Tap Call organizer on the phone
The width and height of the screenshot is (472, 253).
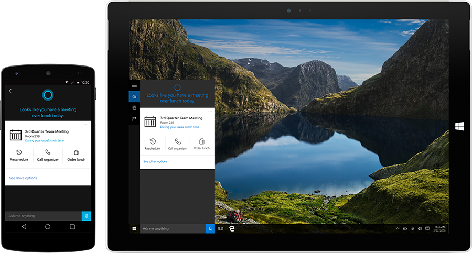[x=48, y=155]
